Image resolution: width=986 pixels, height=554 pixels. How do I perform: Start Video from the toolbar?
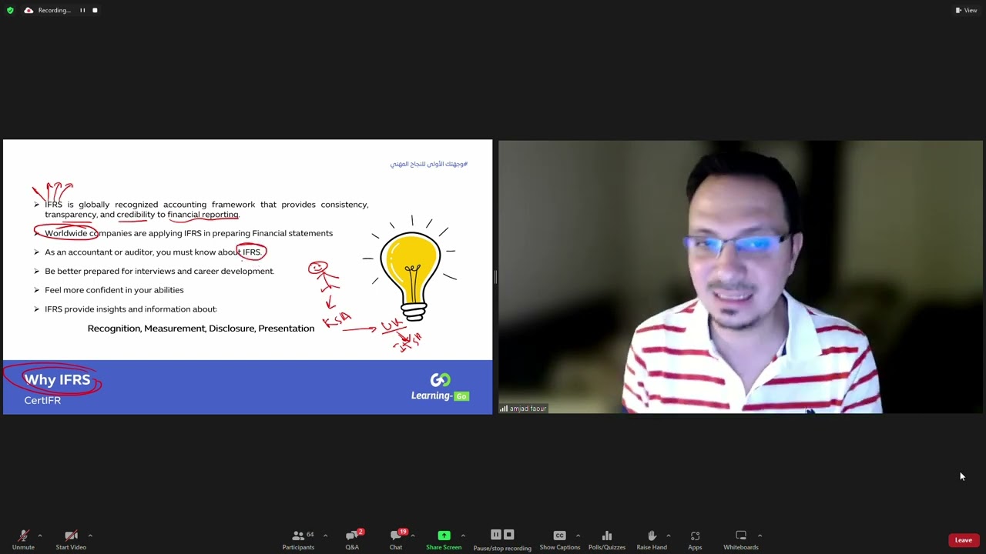click(71, 539)
